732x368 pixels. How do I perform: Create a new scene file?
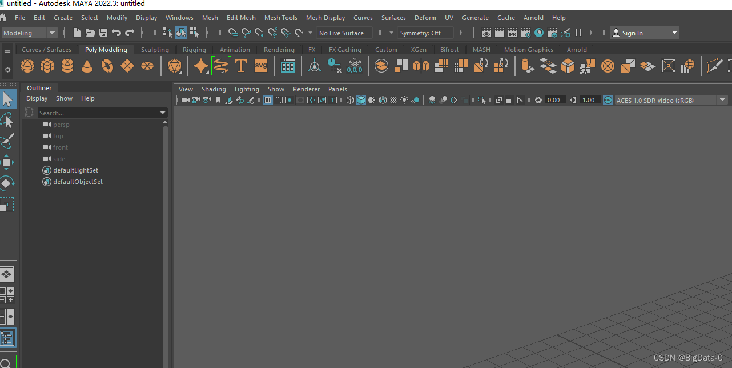[x=77, y=33]
